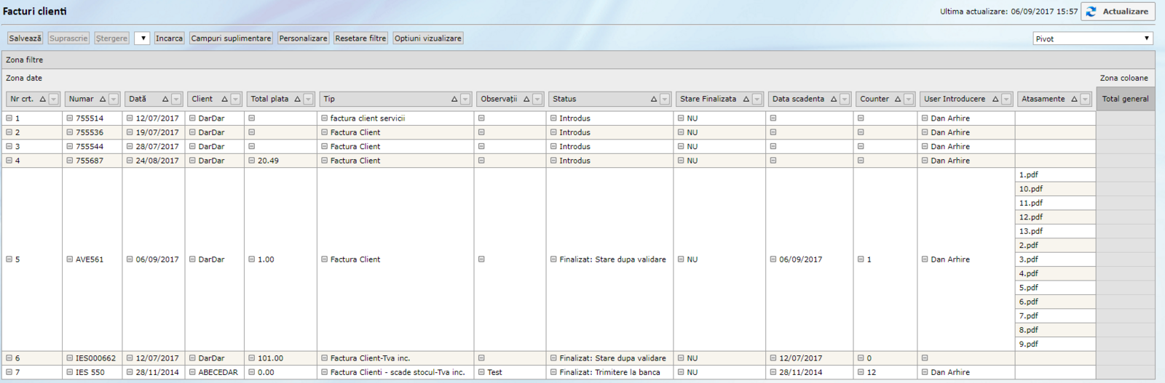Click sort triangle on Client column

tap(224, 100)
